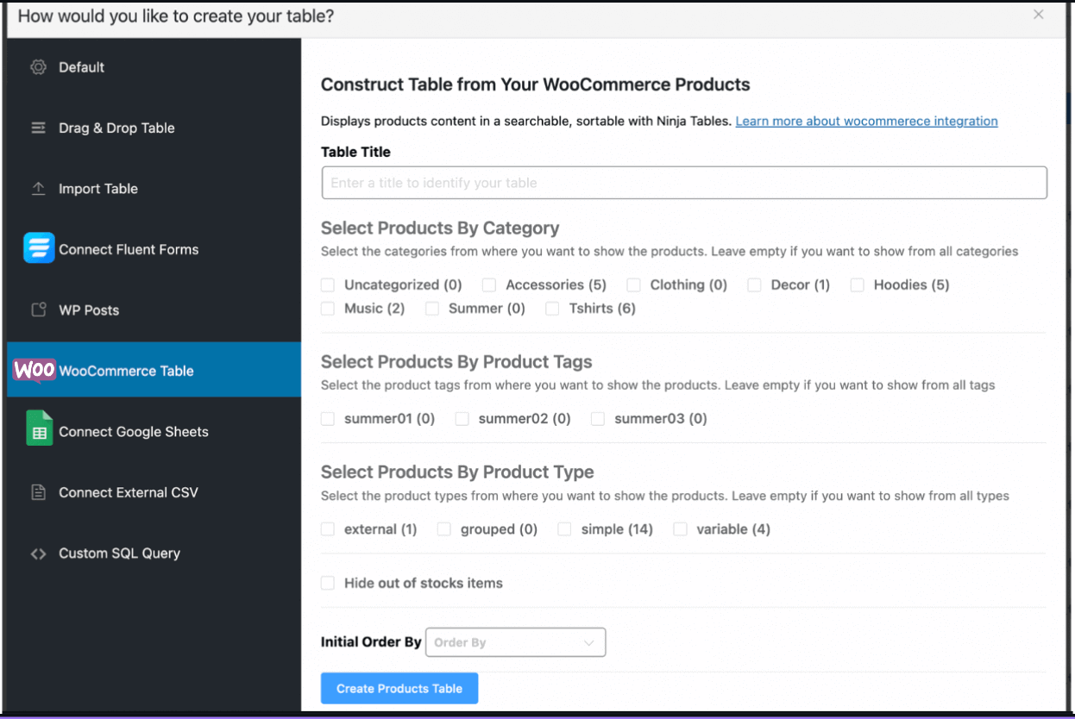The image size is (1075, 719).
Task: Tick the Decor (1) checkbox
Action: click(754, 284)
